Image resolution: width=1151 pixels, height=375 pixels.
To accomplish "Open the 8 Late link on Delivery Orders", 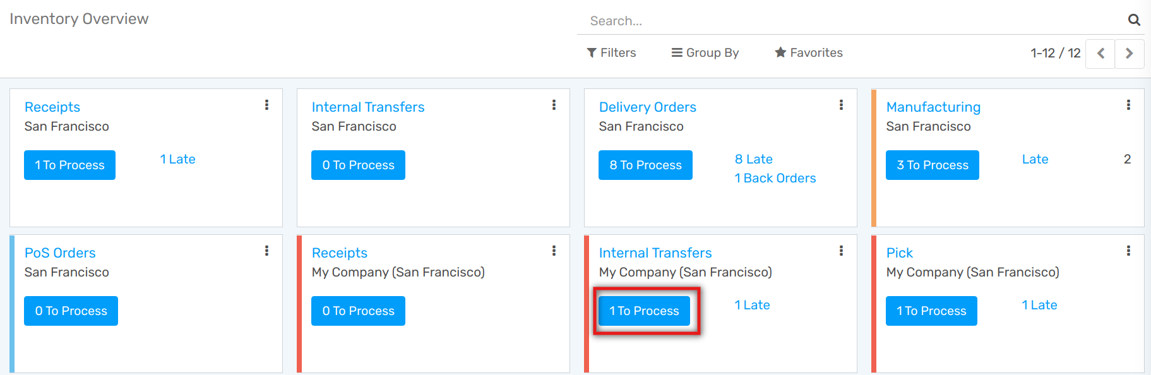I will (753, 159).
